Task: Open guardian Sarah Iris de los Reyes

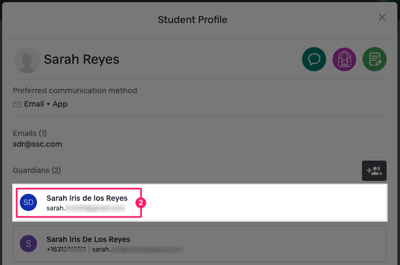Action: point(87,198)
